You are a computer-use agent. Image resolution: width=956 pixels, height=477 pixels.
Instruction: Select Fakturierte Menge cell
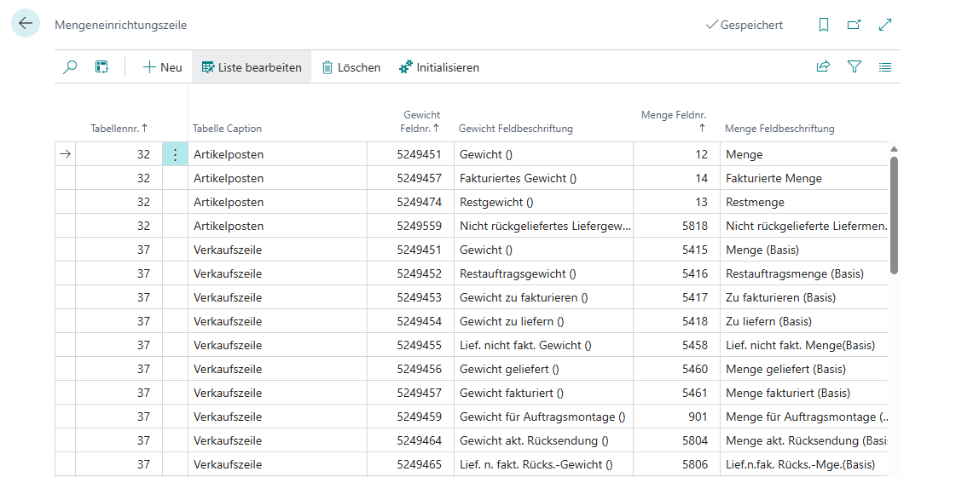[x=803, y=179]
